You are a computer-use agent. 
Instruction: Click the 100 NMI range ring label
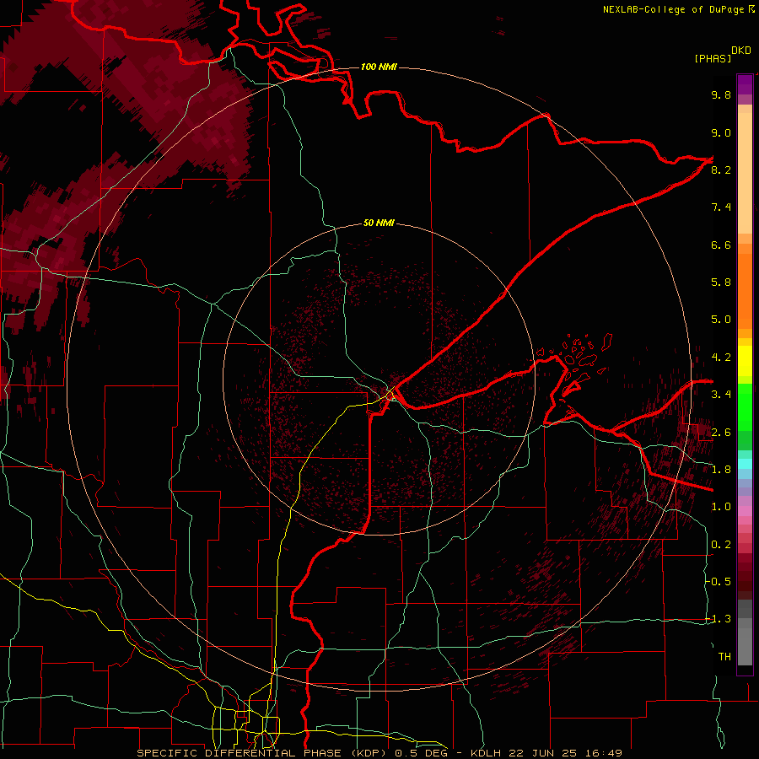pyautogui.click(x=379, y=67)
